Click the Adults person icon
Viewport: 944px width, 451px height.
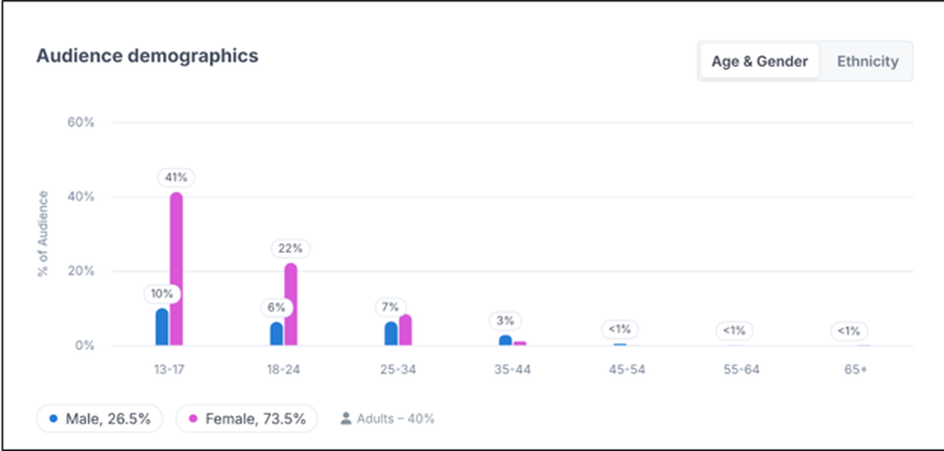click(346, 419)
